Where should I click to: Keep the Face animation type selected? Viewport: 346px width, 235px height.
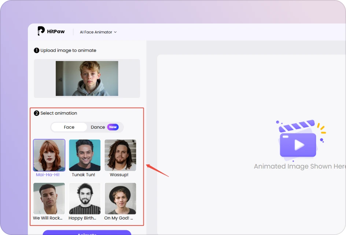(69, 127)
